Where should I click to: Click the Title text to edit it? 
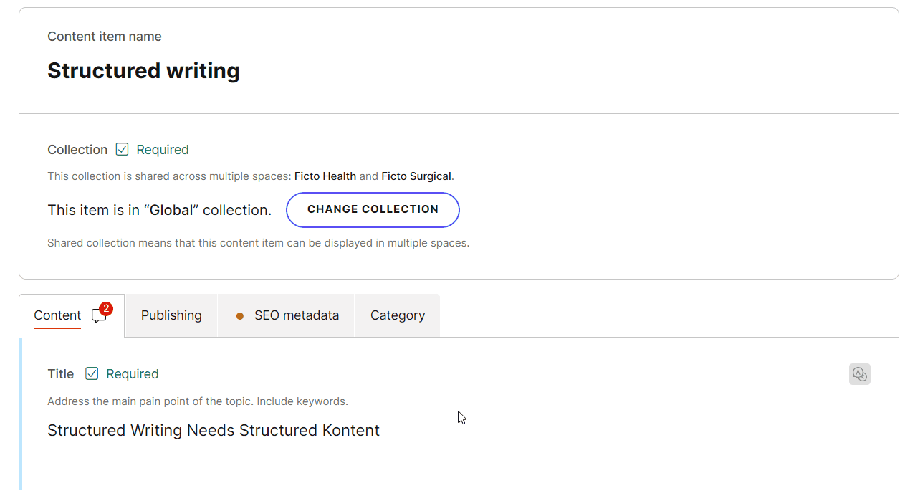[x=213, y=430]
